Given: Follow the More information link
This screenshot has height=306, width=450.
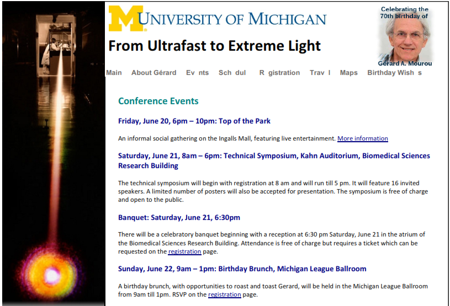Looking at the screenshot, I should pyautogui.click(x=362, y=139).
